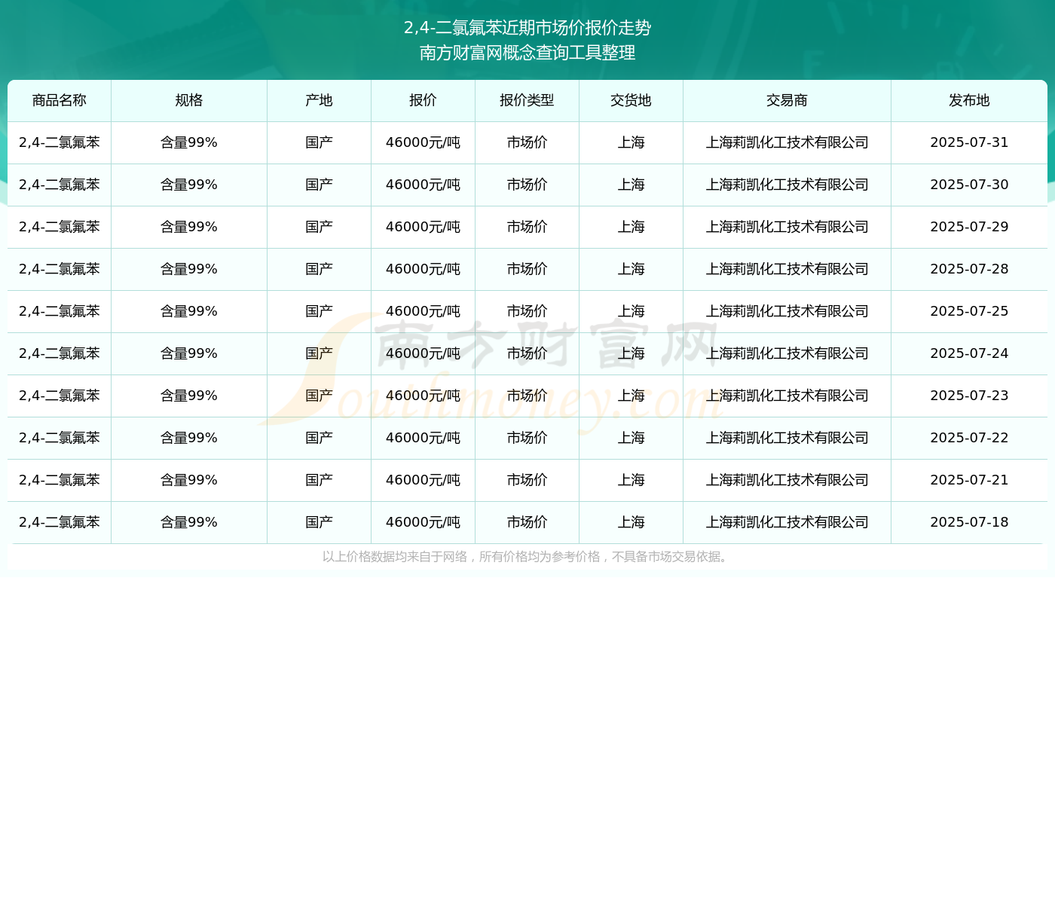
Task: Select the 发布地 column header
Action: pos(969,100)
